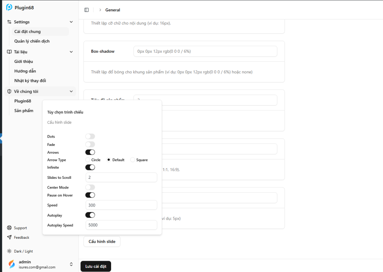This screenshot has height=272, width=383.
Task: Turn off the Autoplay switch
Action: (x=90, y=215)
